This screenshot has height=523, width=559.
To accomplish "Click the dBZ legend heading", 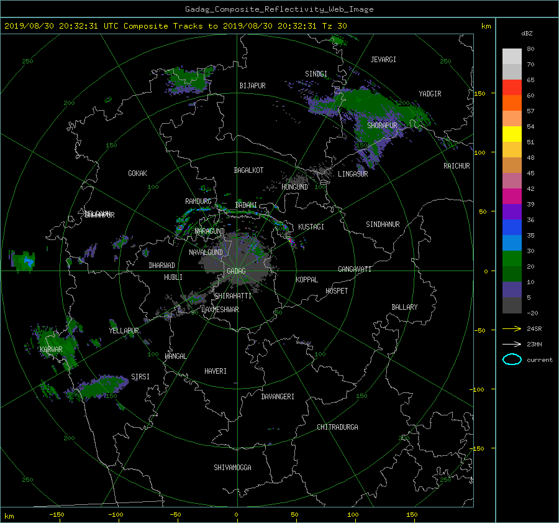I will (x=527, y=34).
